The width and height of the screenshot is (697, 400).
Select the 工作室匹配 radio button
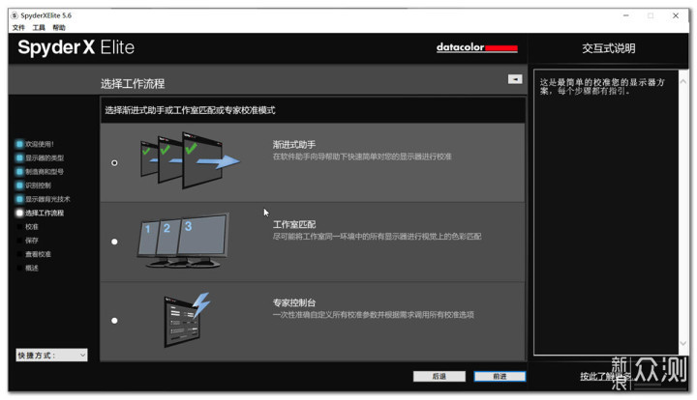[114, 242]
